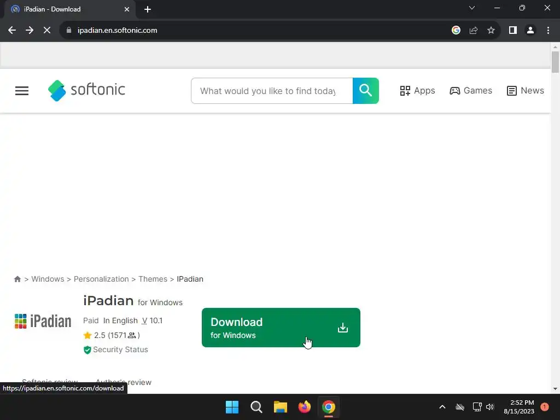Screen dimensions: 560x420
Task: Open Chrome's three-dot menu
Action: click(548, 31)
